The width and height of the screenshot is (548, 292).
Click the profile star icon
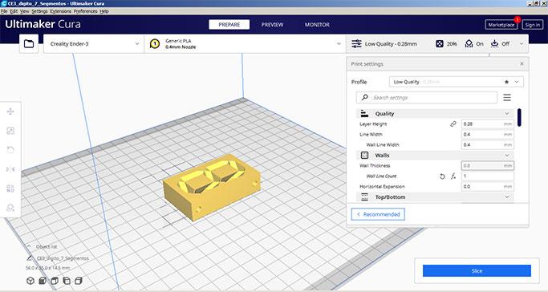click(506, 82)
